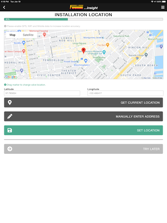Click the Longitude input field
Image resolution: width=167 pixels, height=223 pixels.
click(125, 93)
